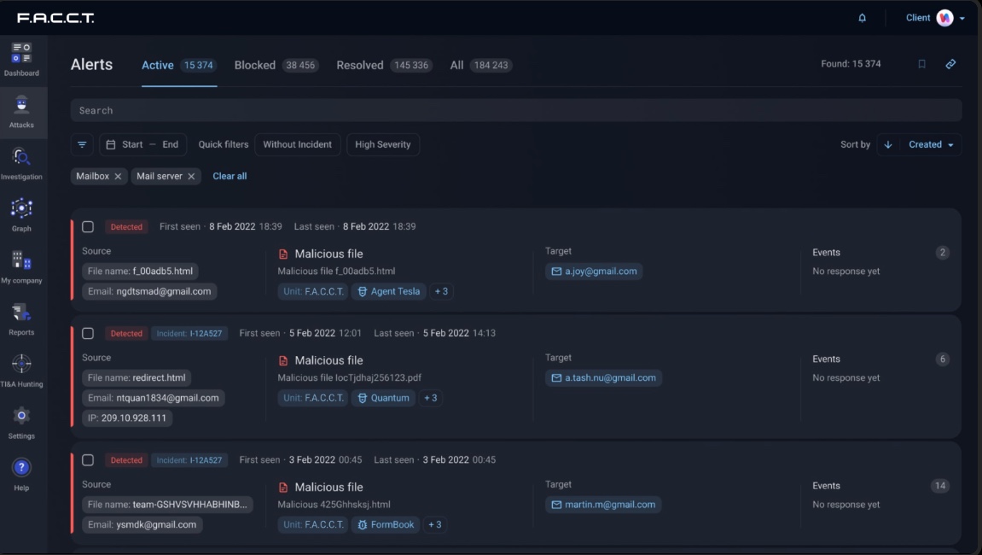982x555 pixels.
Task: Open the Created sort dropdown
Action: pyautogui.click(x=930, y=145)
